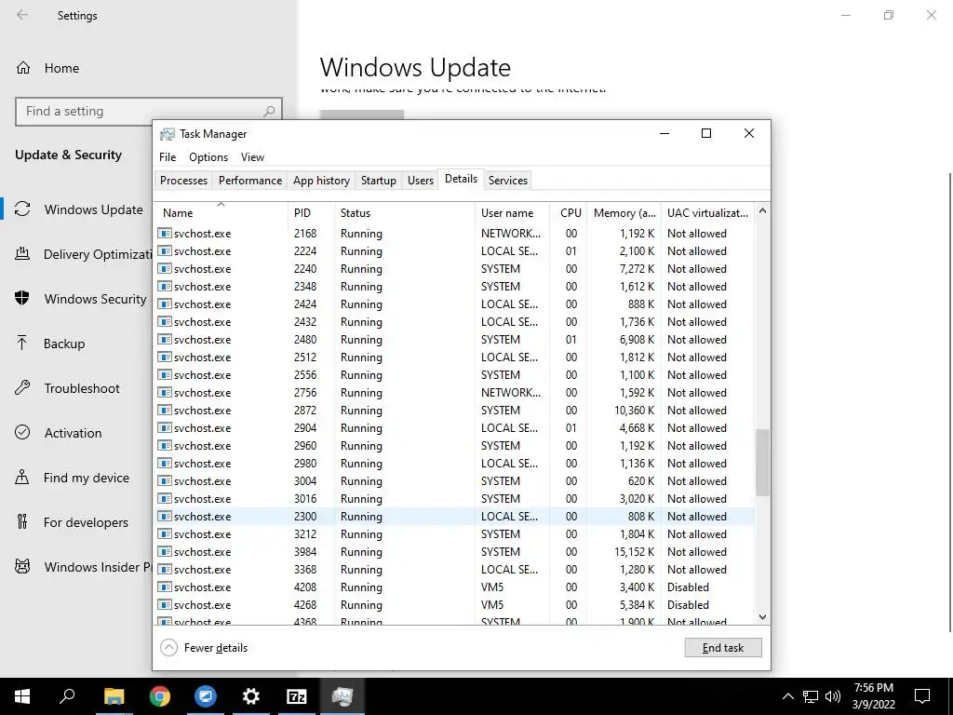Switch to the App history tab
Viewport: 953px width, 715px height.
(x=321, y=180)
